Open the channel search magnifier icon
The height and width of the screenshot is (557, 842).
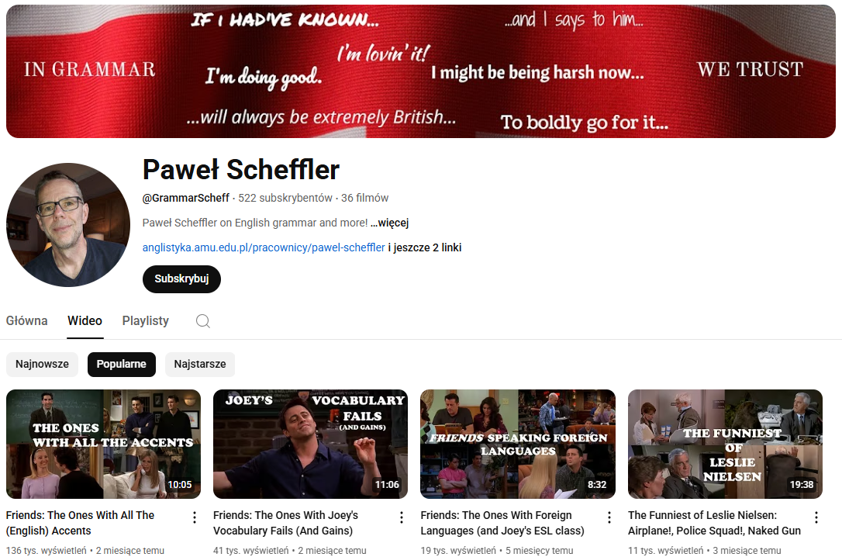click(x=203, y=321)
